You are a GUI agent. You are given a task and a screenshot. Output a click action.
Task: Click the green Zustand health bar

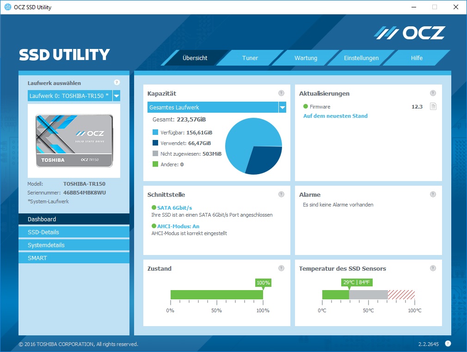[x=216, y=295]
